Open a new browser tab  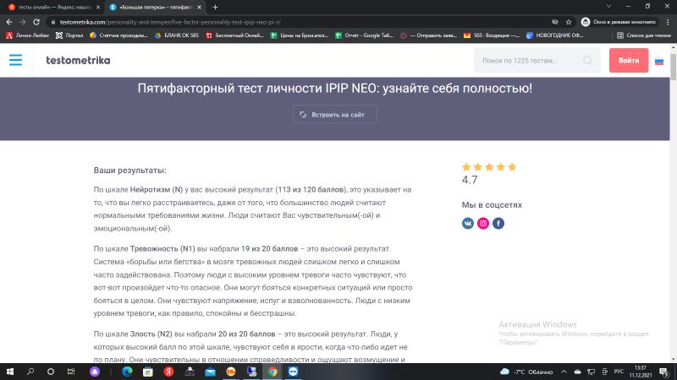215,7
